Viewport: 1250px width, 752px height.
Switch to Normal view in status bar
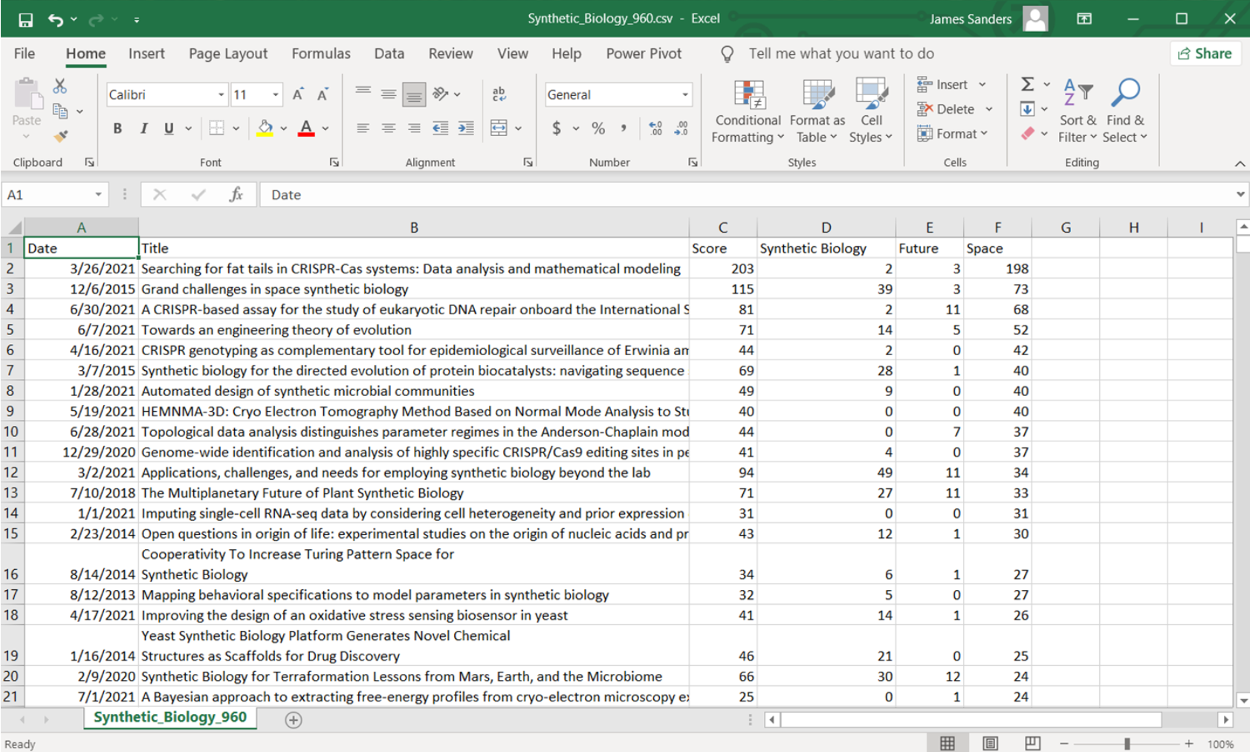pos(948,743)
